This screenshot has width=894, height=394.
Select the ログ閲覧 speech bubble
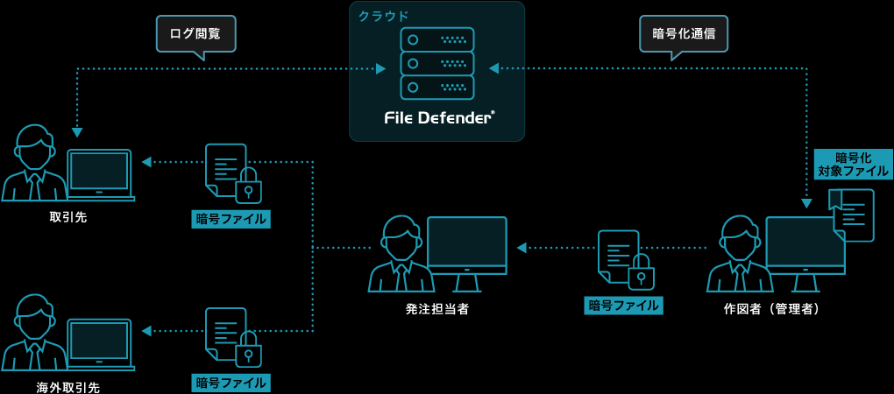(x=195, y=38)
